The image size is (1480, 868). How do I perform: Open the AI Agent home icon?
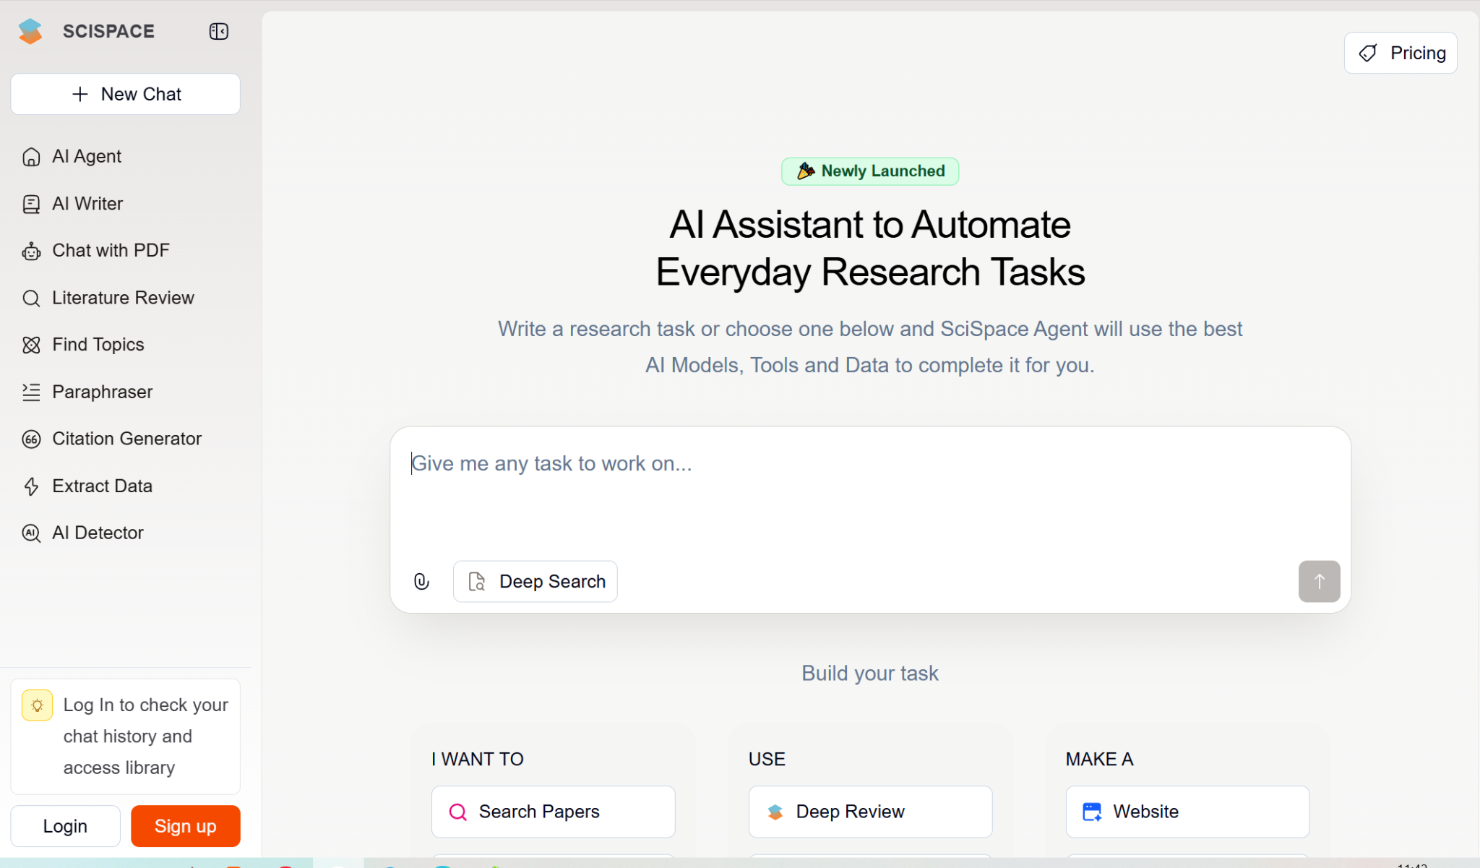click(31, 157)
